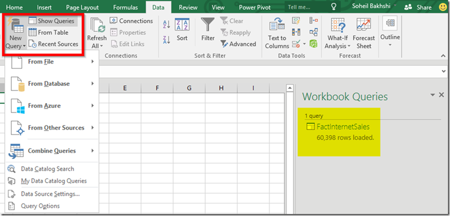450x216 pixels.
Task: Select column G header
Action: pyautogui.click(x=189, y=88)
